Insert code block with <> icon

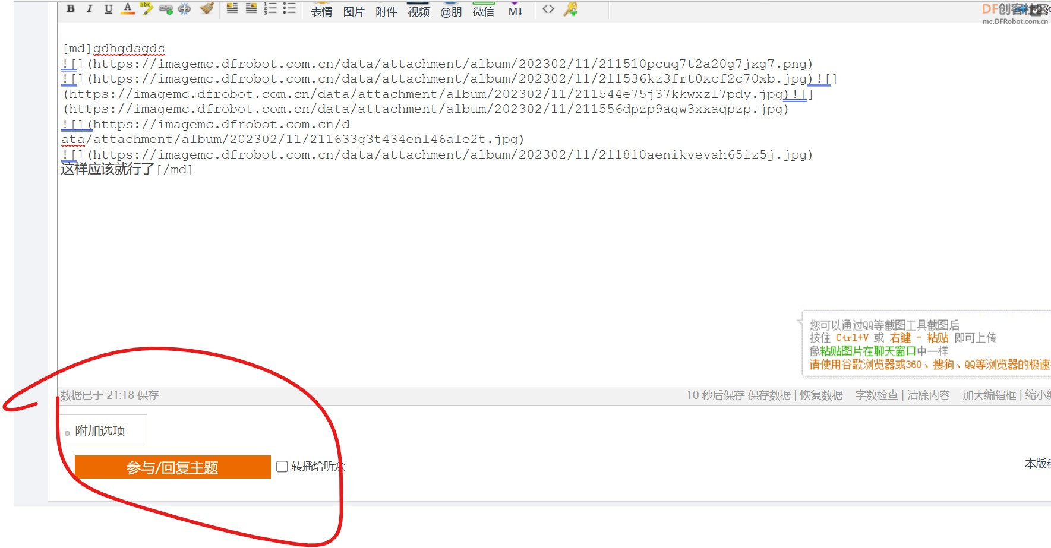tap(548, 9)
